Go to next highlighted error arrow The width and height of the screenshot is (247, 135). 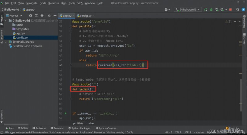pos(240,21)
